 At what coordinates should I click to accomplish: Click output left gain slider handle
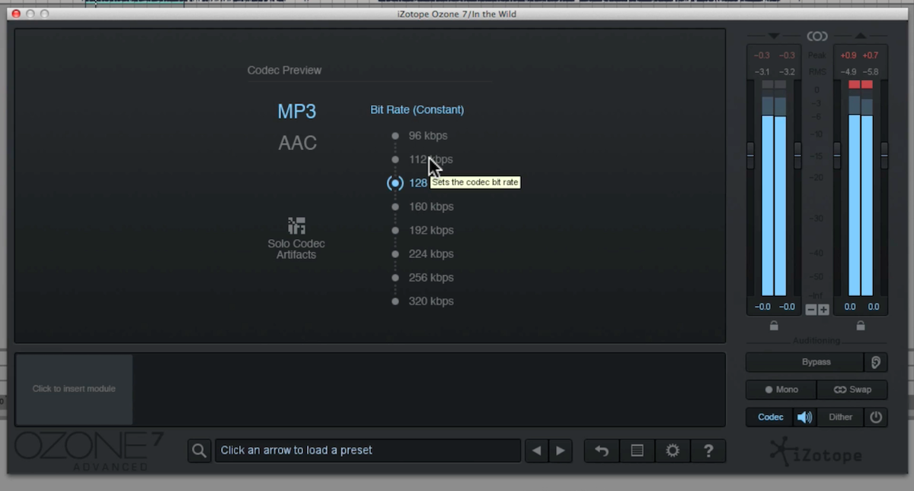[x=837, y=155]
